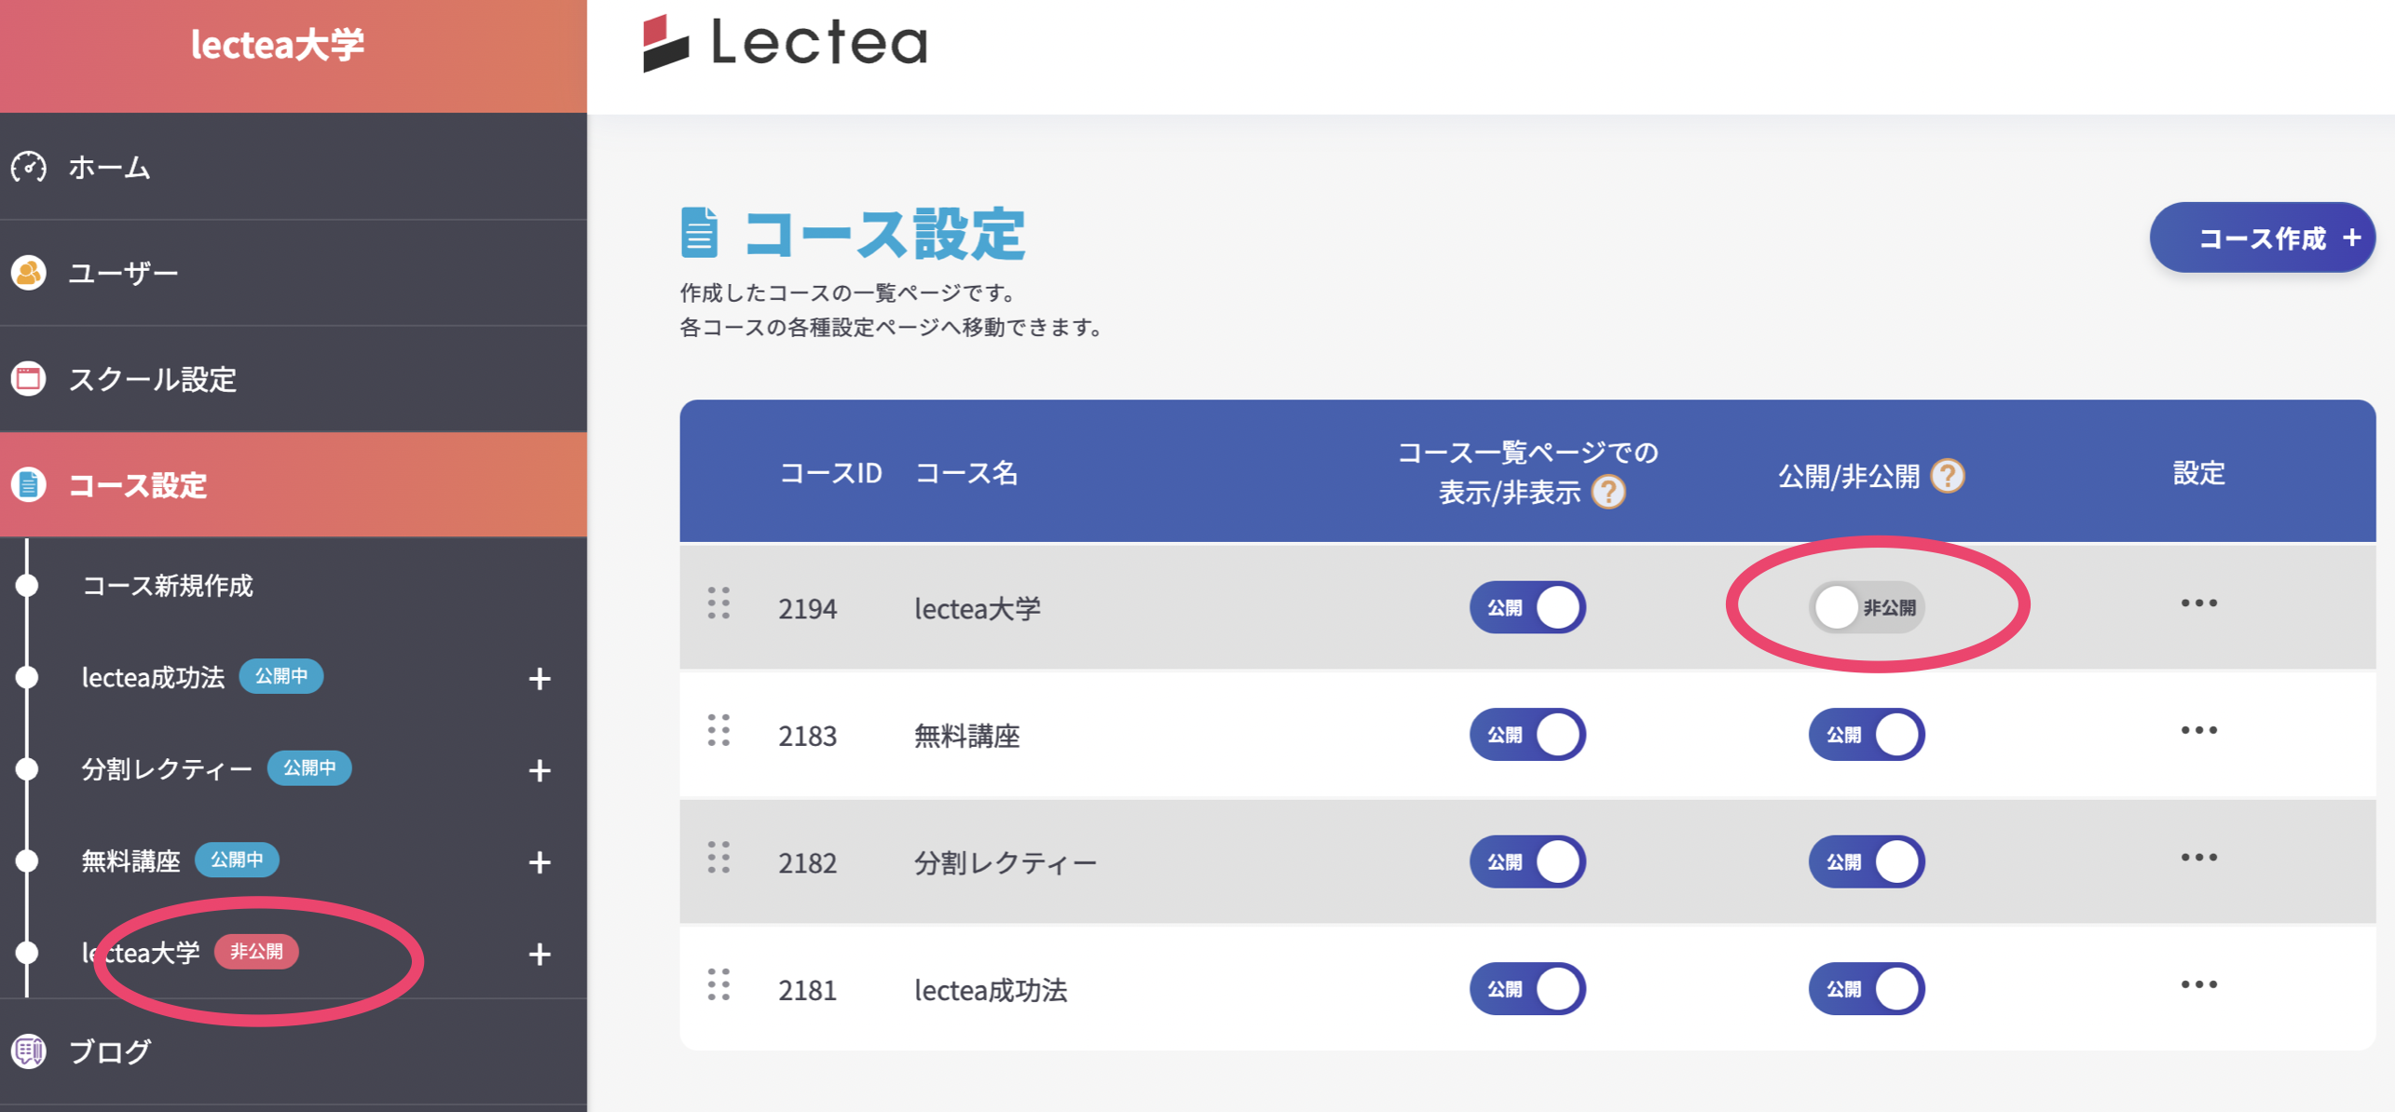Turn off 公開 switch for lectea成功法
This screenshot has height=1112, width=2395.
[x=1528, y=988]
